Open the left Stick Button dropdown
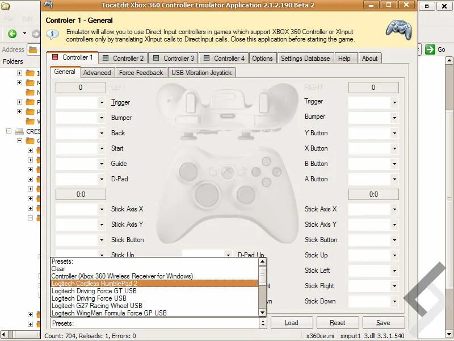This screenshot has height=341, width=454. [102, 240]
